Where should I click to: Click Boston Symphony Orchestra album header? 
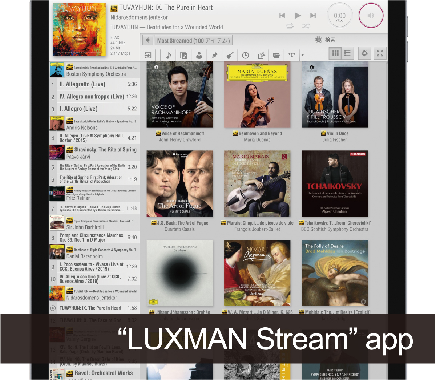click(94, 70)
